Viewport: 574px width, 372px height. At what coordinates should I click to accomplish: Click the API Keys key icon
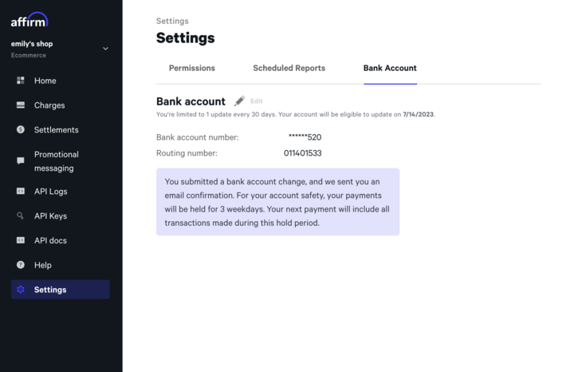pos(21,216)
